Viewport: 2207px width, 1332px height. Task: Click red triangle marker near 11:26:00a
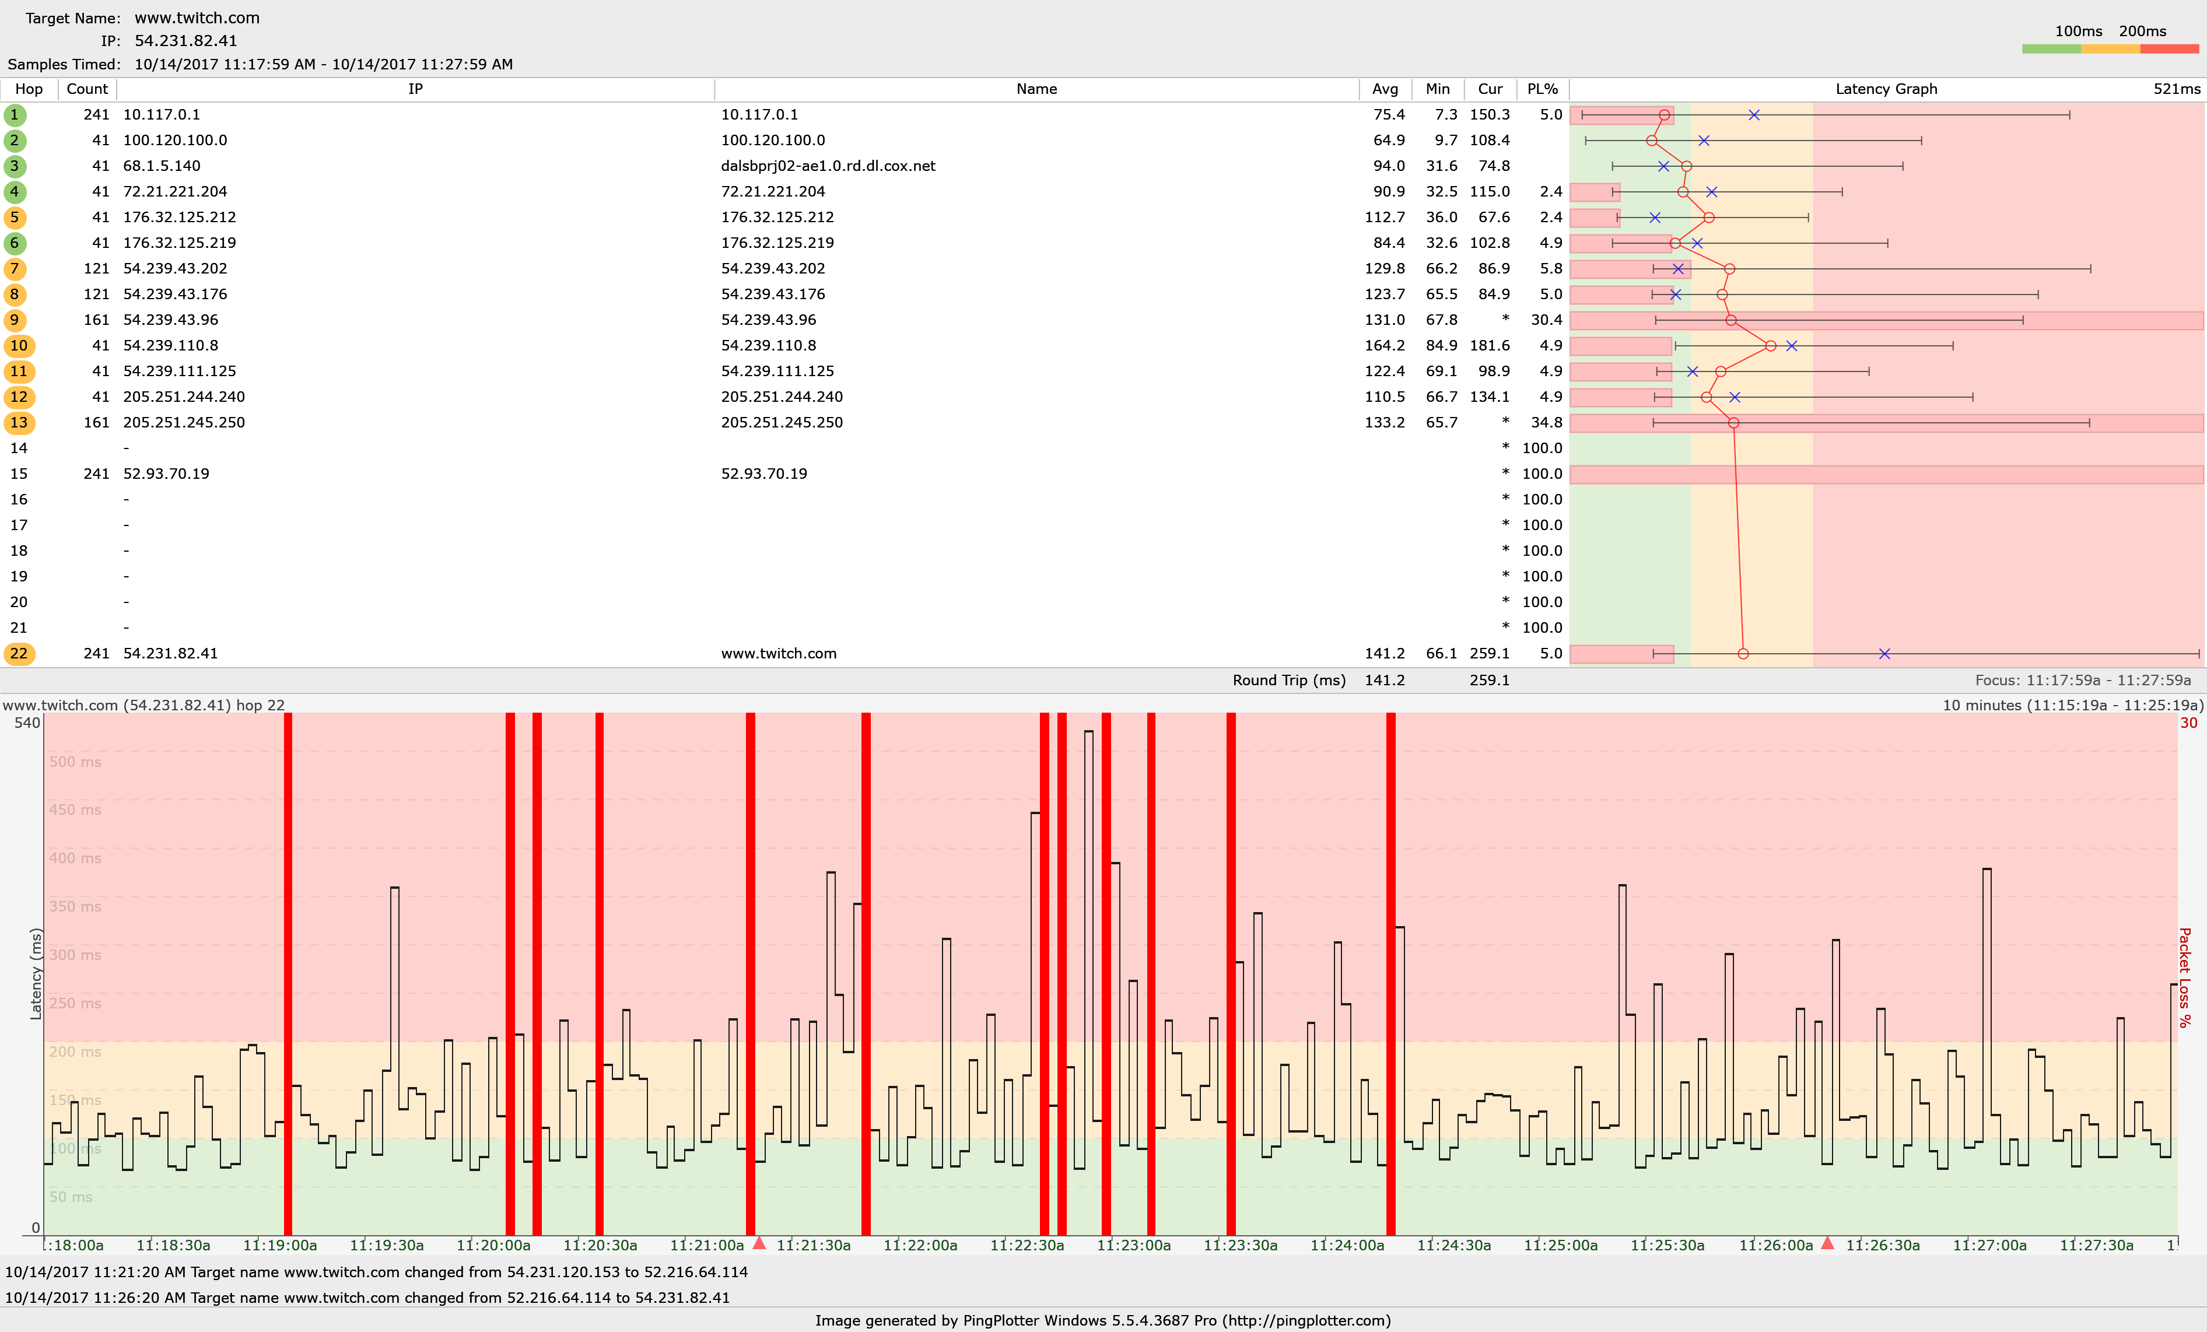(1828, 1243)
